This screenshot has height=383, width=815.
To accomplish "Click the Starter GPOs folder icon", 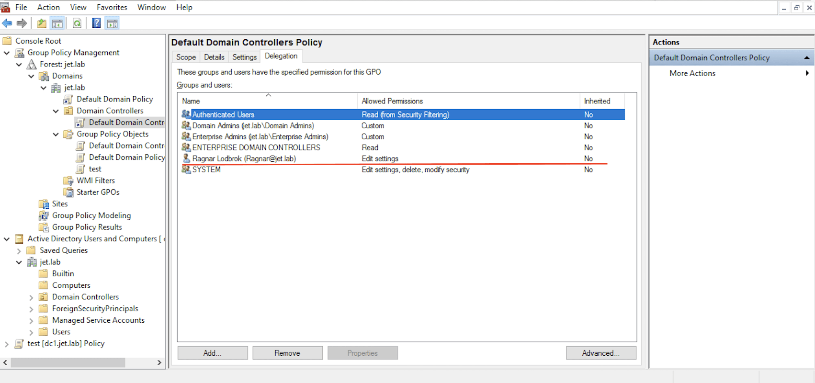I will 68,192.
